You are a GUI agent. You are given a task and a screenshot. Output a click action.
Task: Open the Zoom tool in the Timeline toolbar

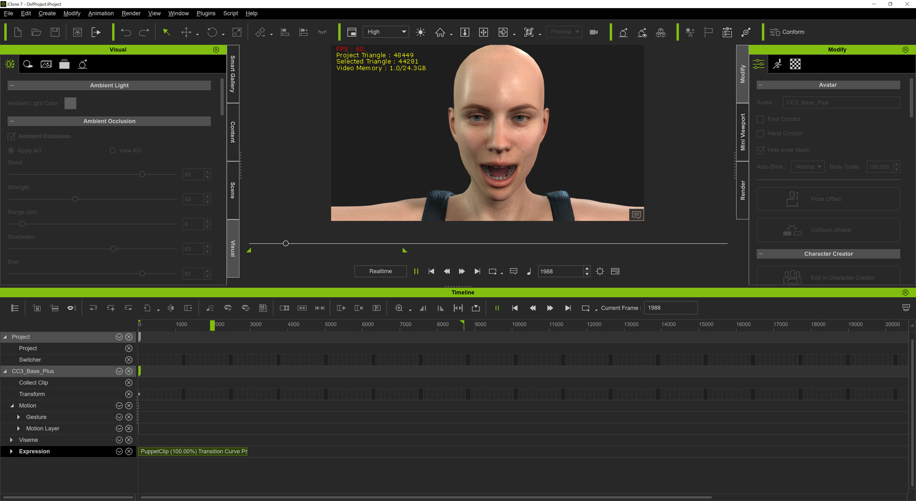399,308
